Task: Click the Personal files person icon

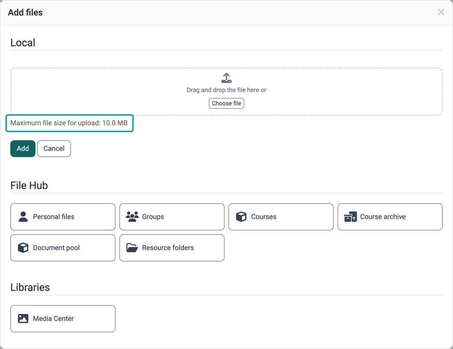Action: pos(23,217)
